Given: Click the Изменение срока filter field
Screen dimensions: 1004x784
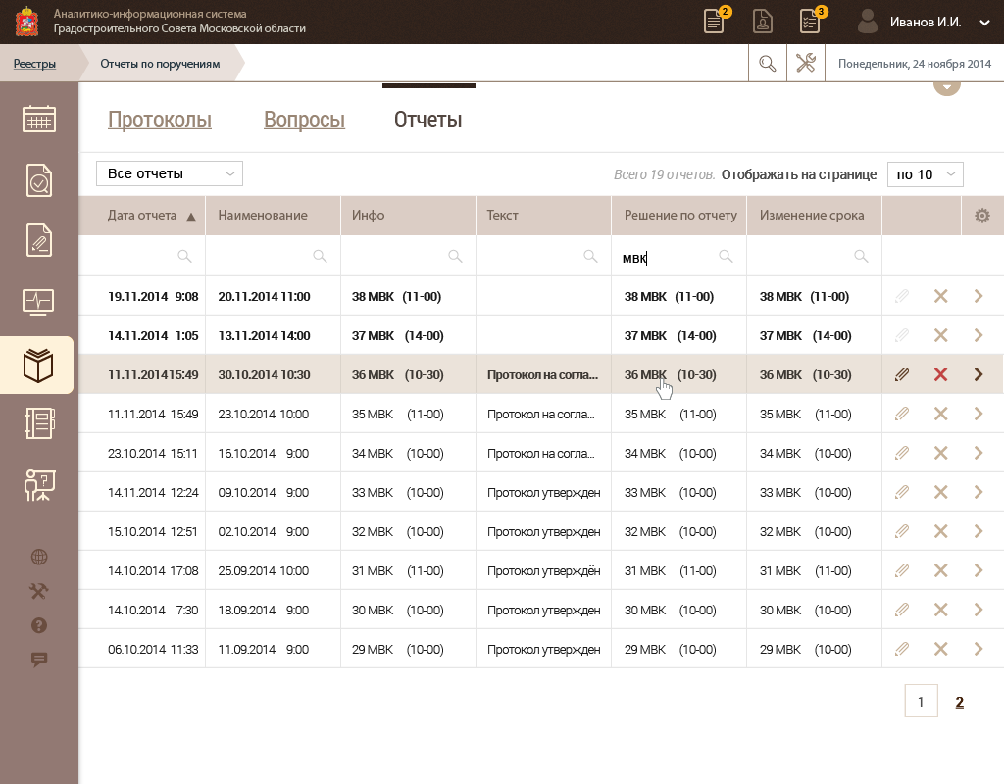Looking at the screenshot, I should [x=815, y=256].
